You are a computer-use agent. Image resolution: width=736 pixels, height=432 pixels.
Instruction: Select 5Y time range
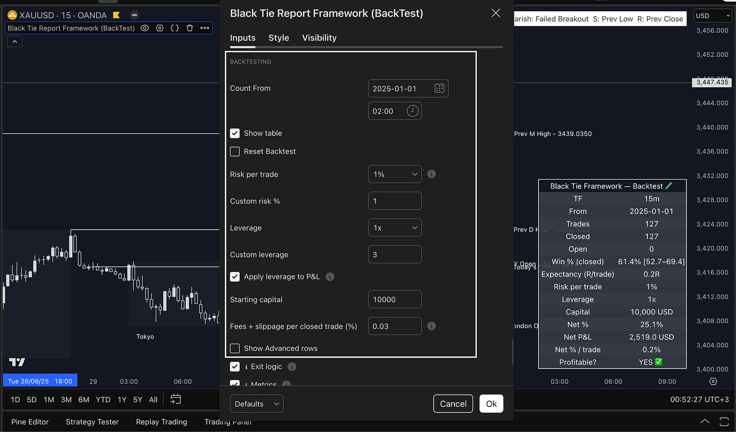click(x=137, y=400)
